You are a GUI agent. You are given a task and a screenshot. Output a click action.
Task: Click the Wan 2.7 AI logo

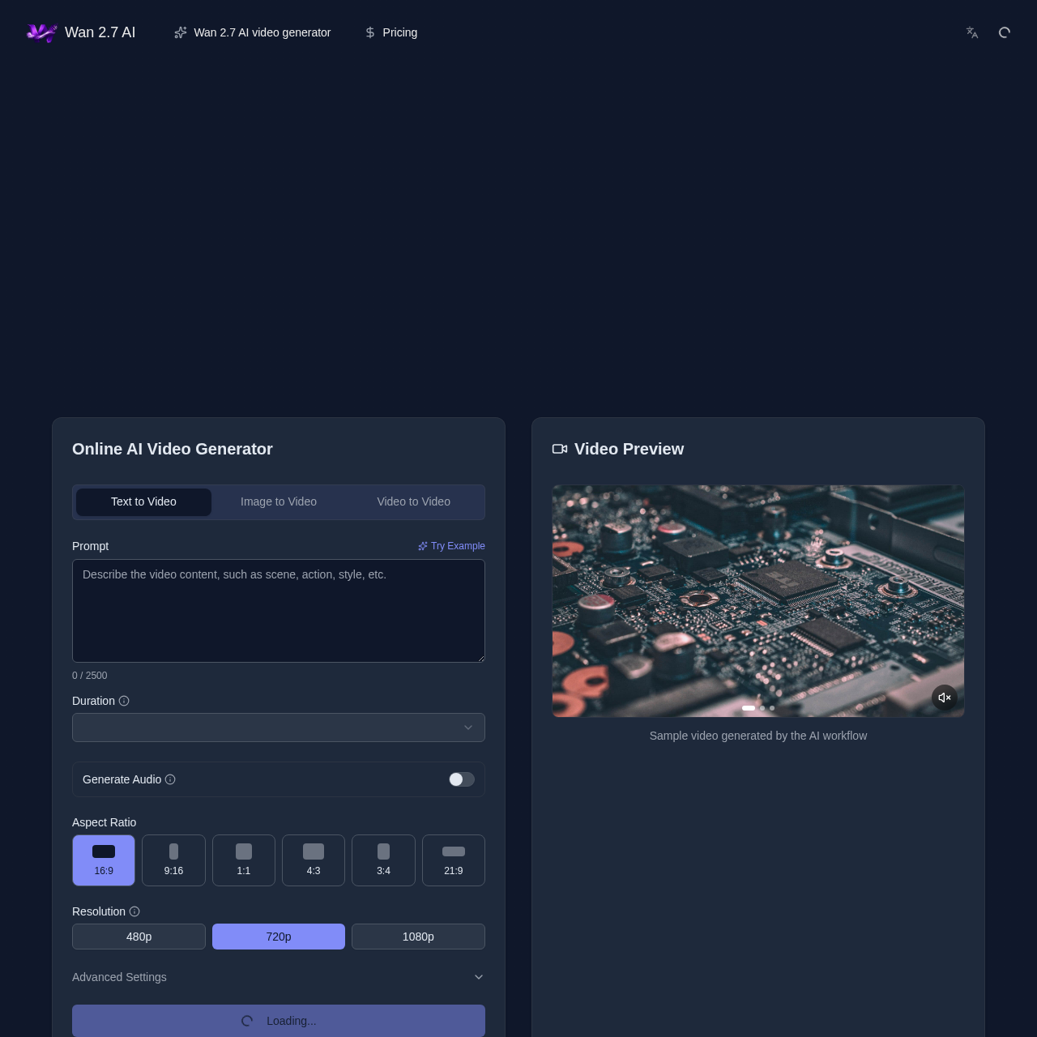81,32
